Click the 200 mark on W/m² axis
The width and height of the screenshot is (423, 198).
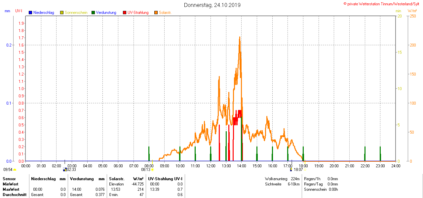[413, 45]
